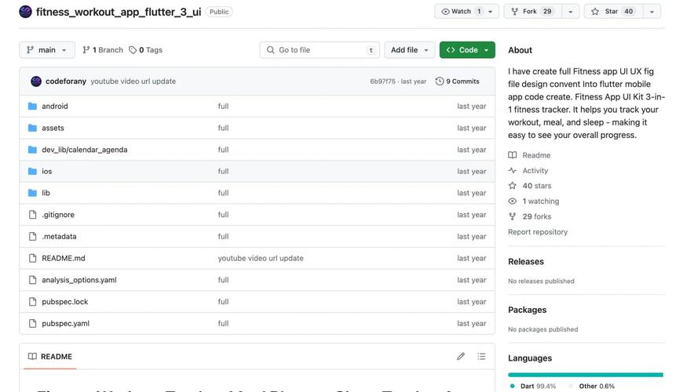Open commit hash 6b97f75

click(383, 82)
